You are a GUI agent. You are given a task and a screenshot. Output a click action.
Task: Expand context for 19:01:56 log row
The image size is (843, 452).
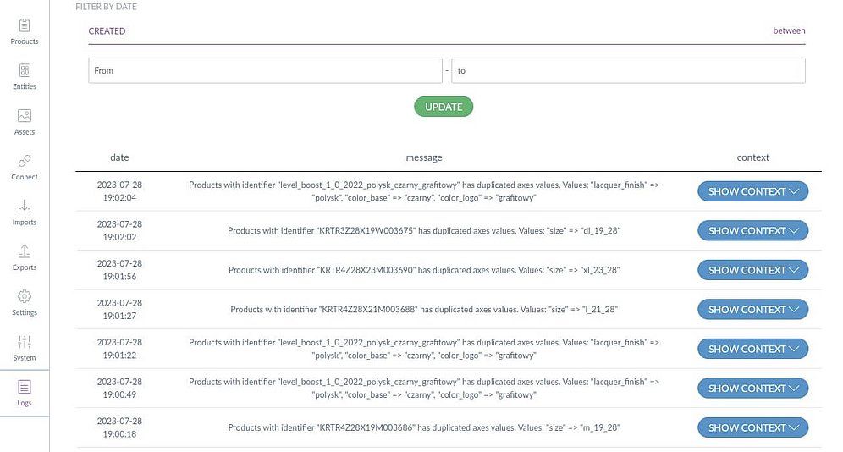click(x=752, y=270)
